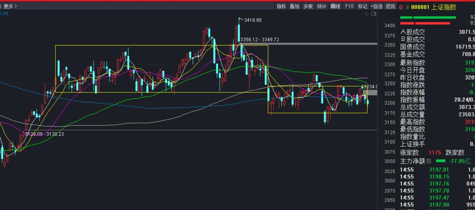
Task: Click the 3234.0 price label on the chart
Action: pyautogui.click(x=370, y=87)
